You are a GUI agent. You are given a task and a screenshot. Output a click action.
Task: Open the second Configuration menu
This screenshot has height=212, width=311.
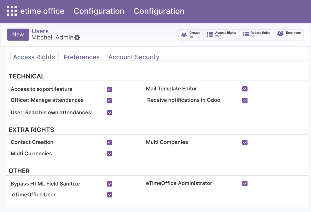click(x=159, y=11)
